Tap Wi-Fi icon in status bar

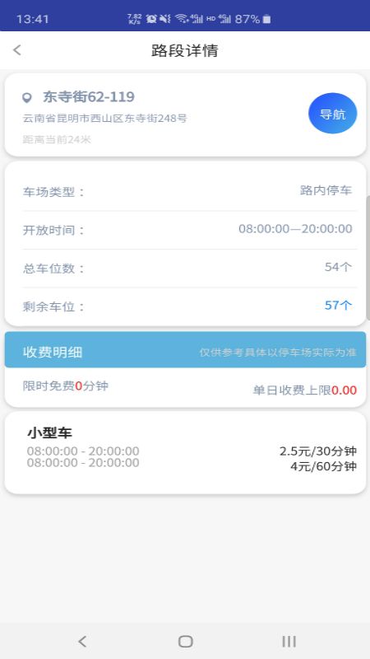point(182,18)
